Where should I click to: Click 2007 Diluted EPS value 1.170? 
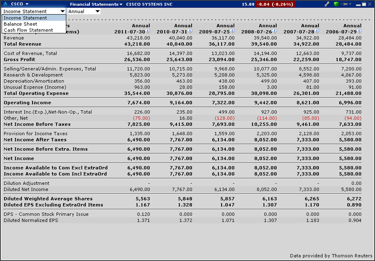tap(312, 205)
